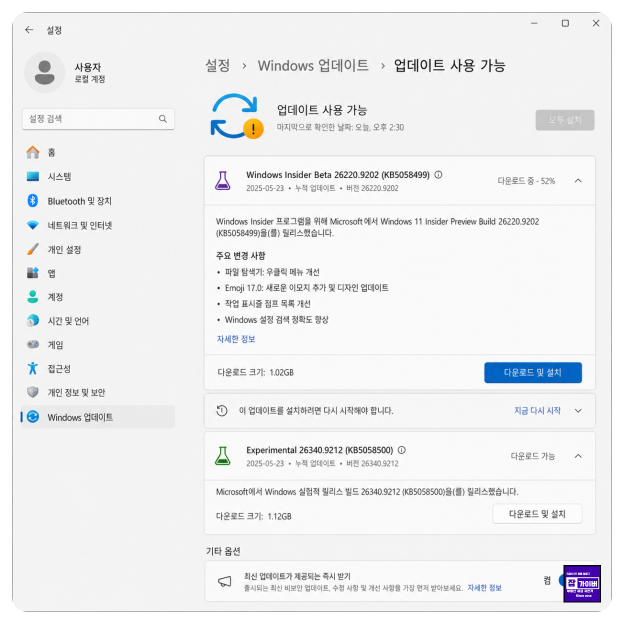
Task: Select the Gaming controller icon
Action: point(33,344)
